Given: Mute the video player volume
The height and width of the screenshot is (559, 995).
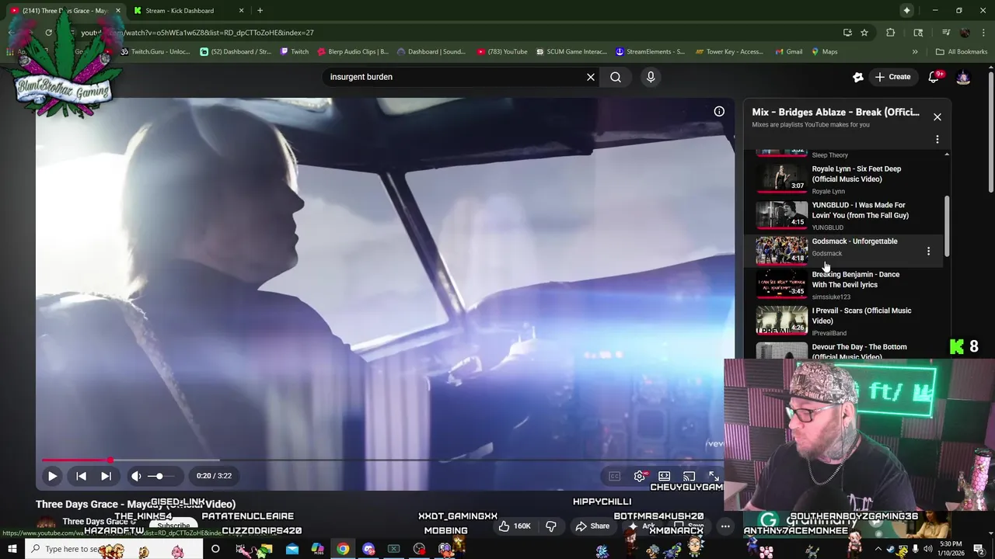Looking at the screenshot, I should point(136,476).
